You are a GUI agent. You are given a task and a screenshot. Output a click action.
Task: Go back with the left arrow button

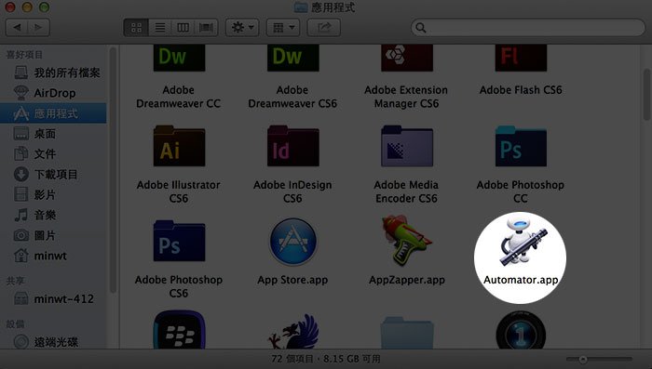pyautogui.click(x=17, y=27)
